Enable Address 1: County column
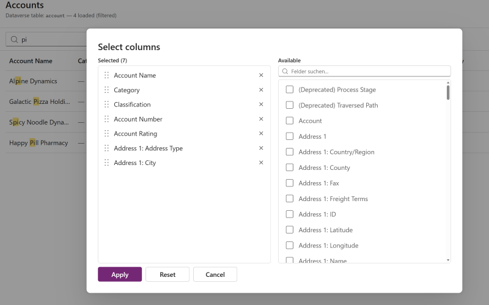Screen dimensions: 489x305 pos(290,167)
